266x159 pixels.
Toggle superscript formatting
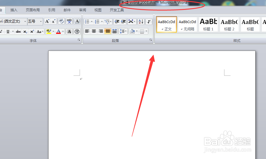[32, 32]
